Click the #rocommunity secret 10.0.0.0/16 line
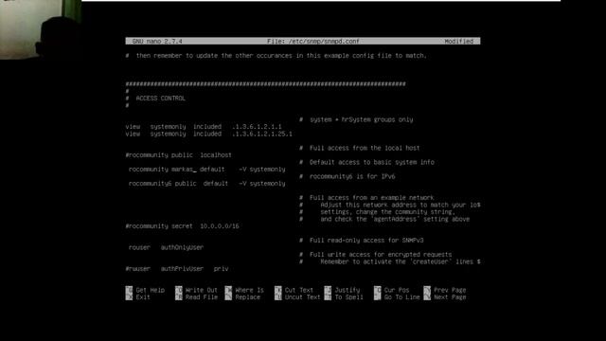This screenshot has width=606, height=341. (x=182, y=226)
